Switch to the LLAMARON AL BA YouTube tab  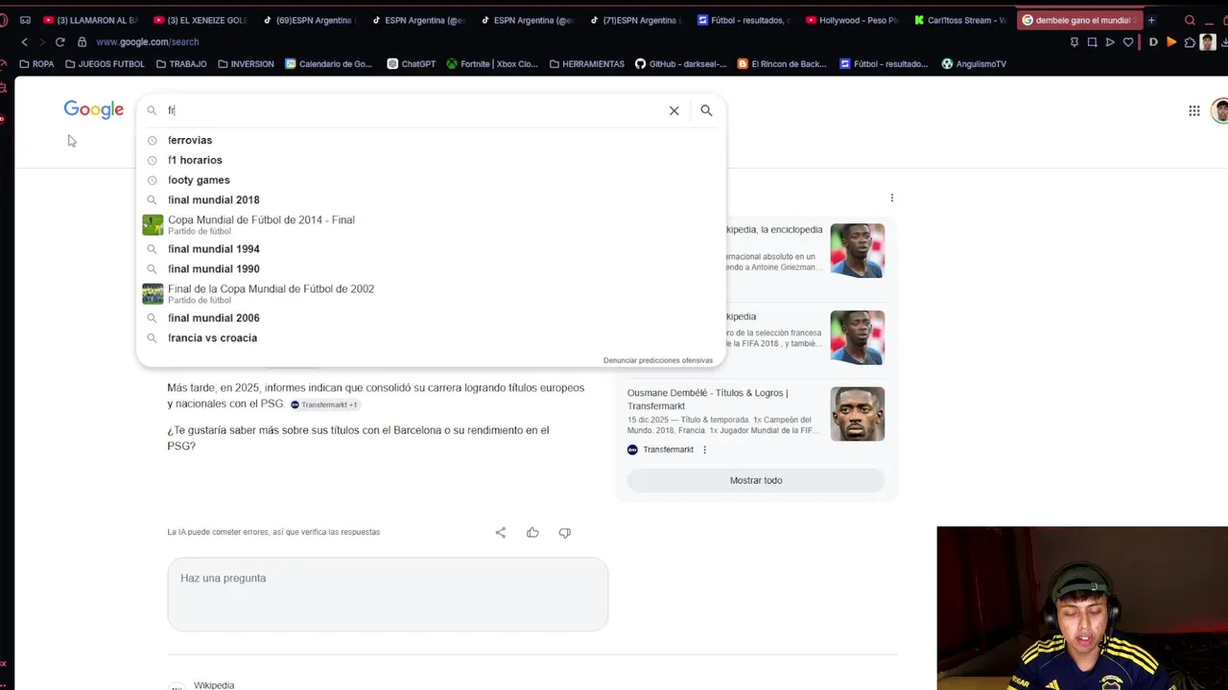pos(90,20)
